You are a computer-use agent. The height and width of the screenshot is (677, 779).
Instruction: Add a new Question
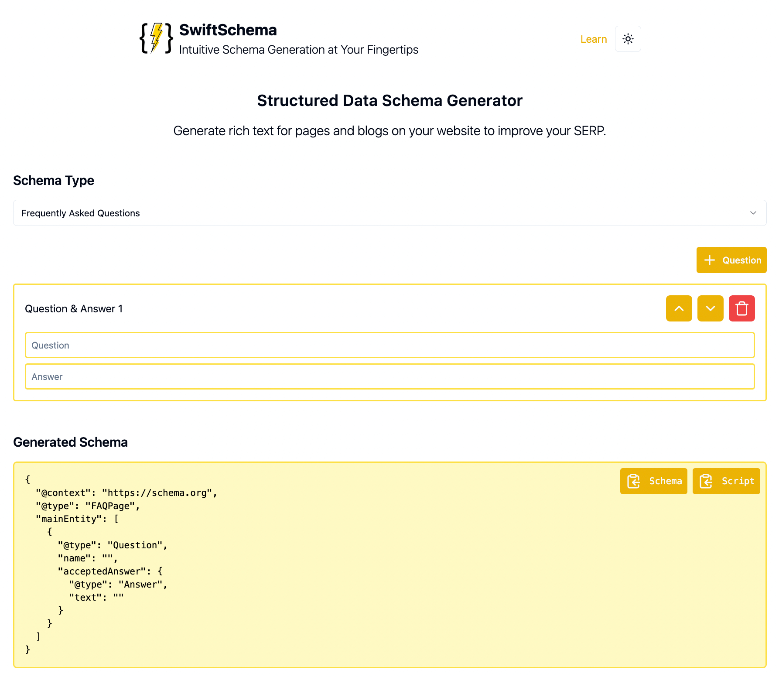point(731,260)
